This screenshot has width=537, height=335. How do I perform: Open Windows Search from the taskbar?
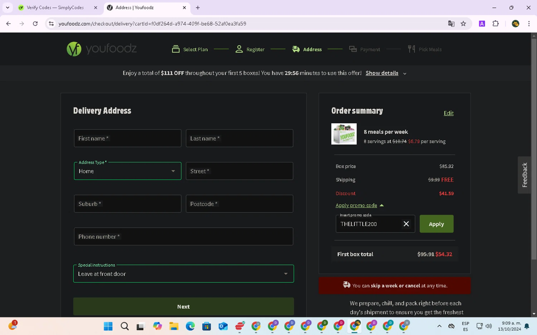click(x=125, y=326)
